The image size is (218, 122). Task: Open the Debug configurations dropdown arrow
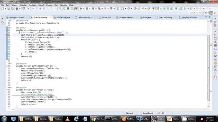click(84, 8)
